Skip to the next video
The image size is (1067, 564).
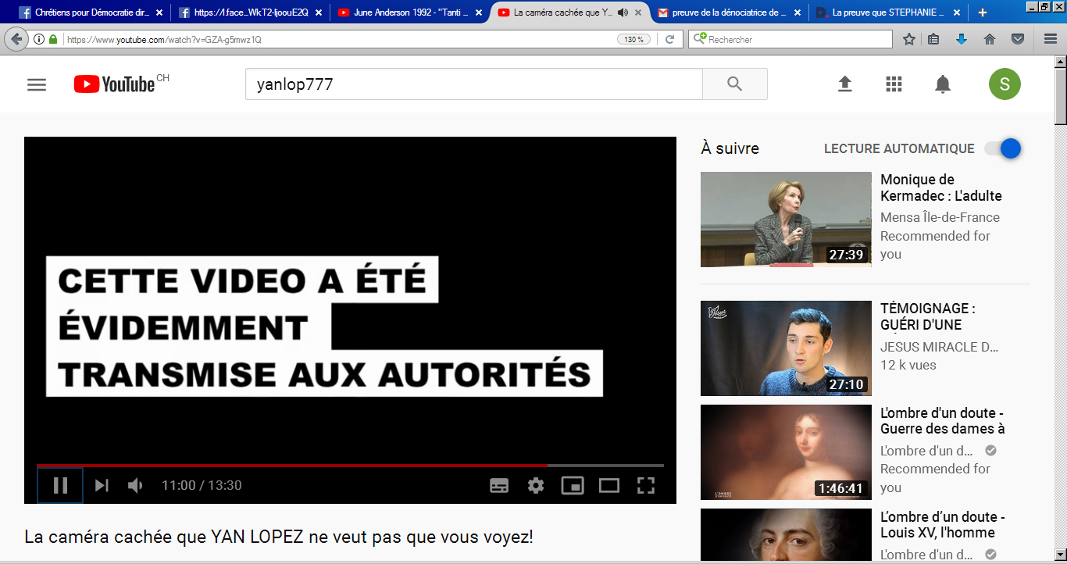coord(102,485)
